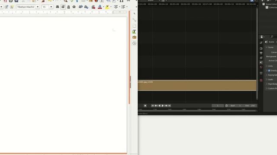Click the Writer sidebar settings icon
277x155 pixels.
point(134,13)
